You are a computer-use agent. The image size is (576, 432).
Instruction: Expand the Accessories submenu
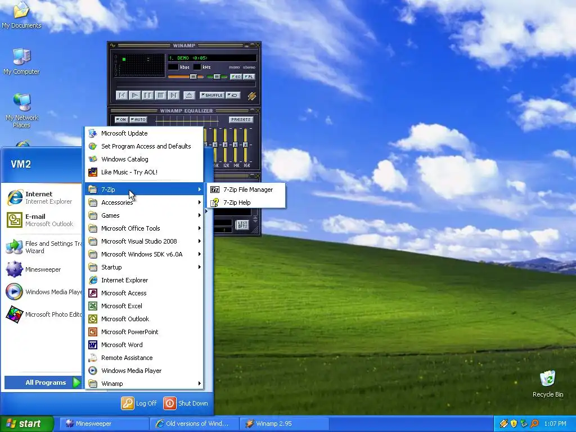click(x=145, y=202)
